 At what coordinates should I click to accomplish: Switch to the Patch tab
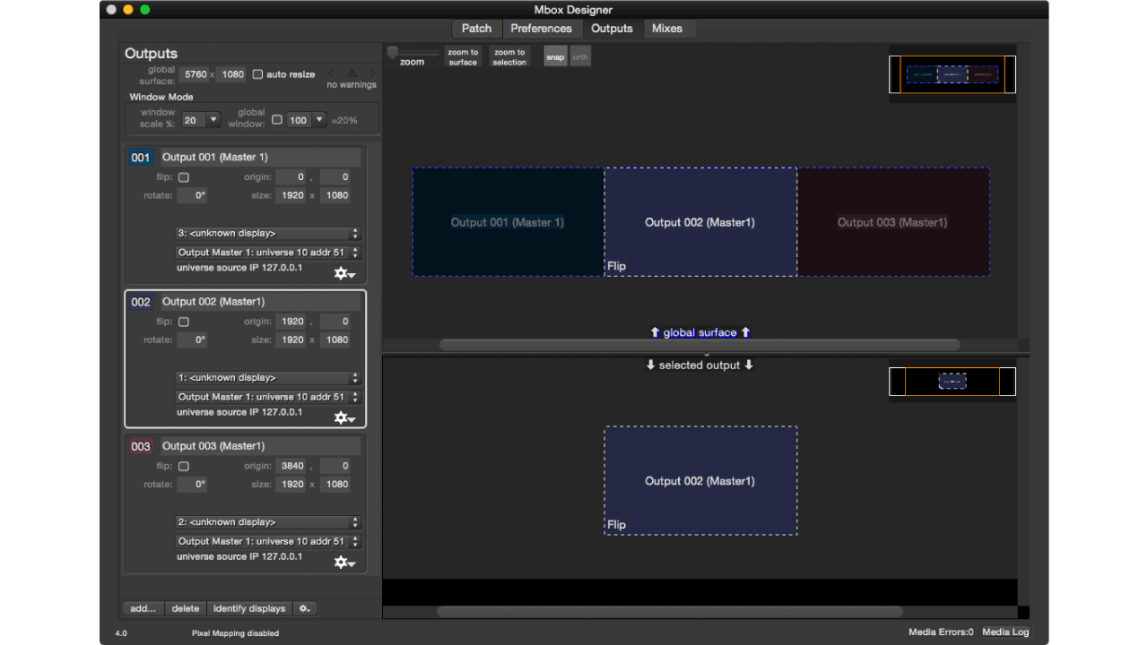coord(476,29)
